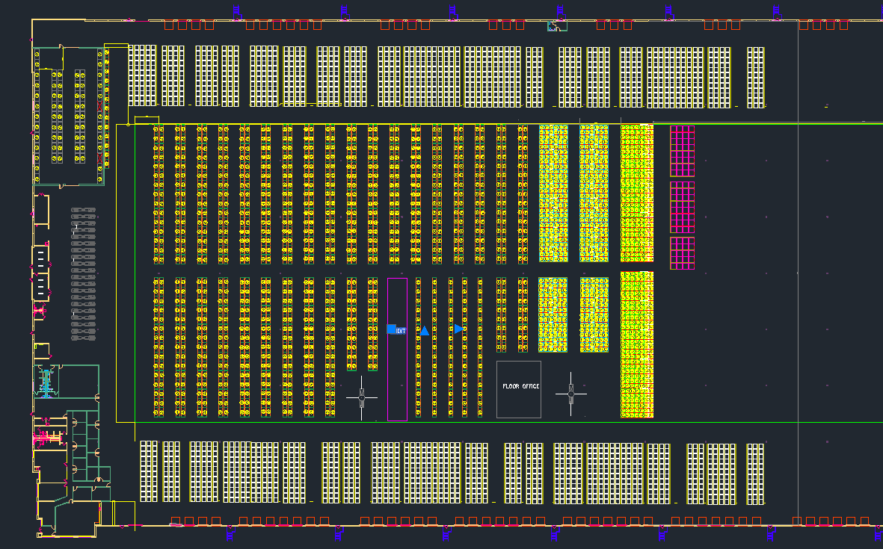883x549 pixels.
Task: Click a blue dock leveler symbol on the top wall
Action: click(236, 10)
